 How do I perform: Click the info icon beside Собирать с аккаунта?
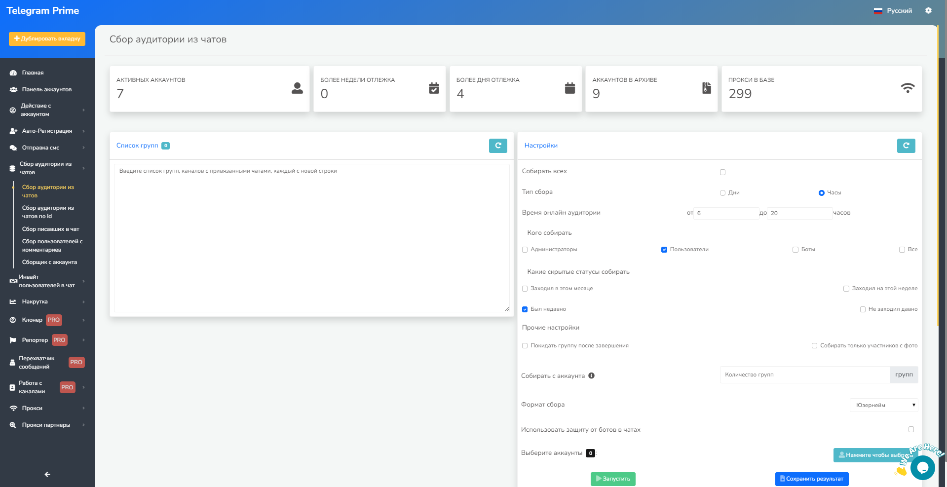pos(591,375)
